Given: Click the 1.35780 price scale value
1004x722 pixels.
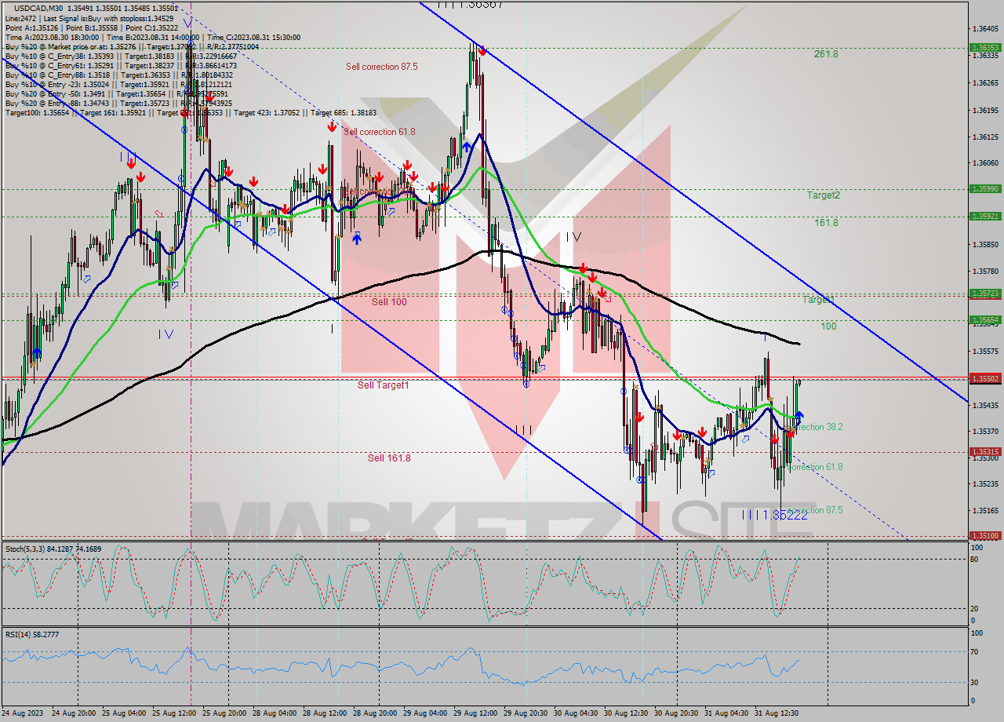Looking at the screenshot, I should (x=985, y=272).
